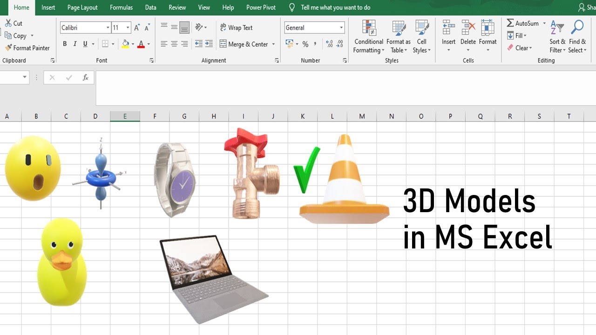Click the Insert Function fx button
The height and width of the screenshot is (335, 596).
[85, 78]
